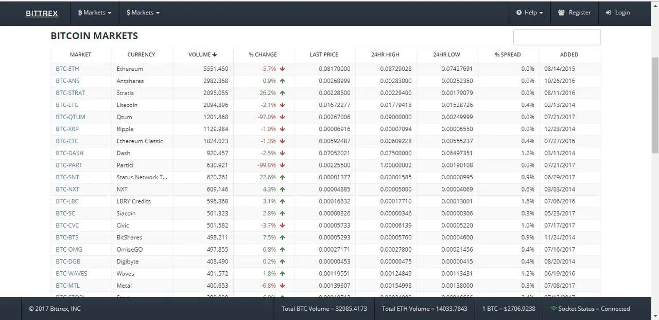
Task: Click the green up arrow in Stratis row
Action: point(283,93)
